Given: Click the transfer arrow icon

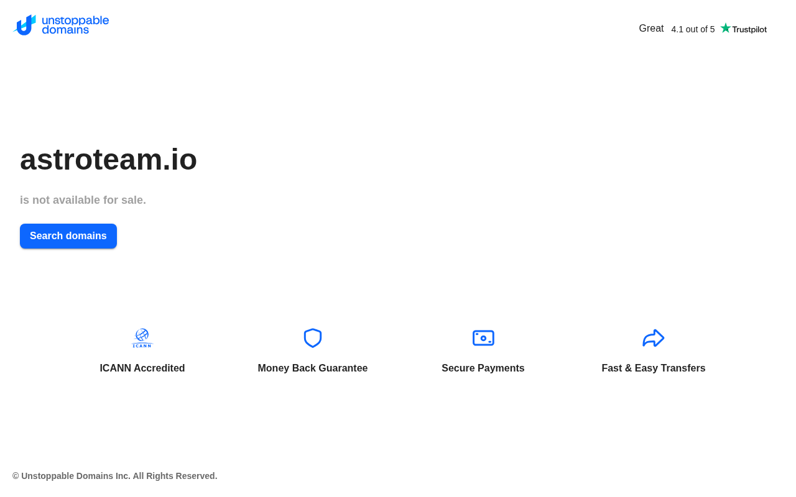Looking at the screenshot, I should click(x=654, y=338).
